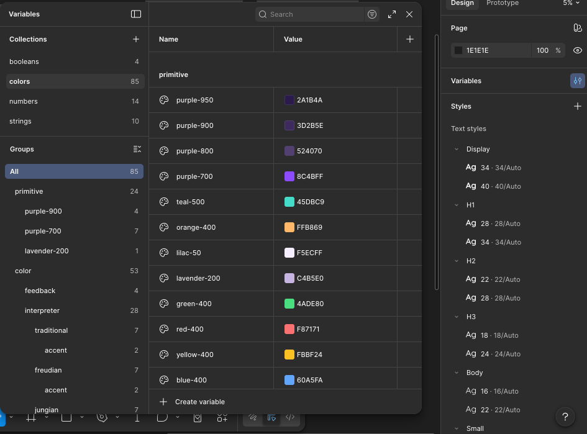
Task: Open the search filter options icon
Action: point(371,14)
